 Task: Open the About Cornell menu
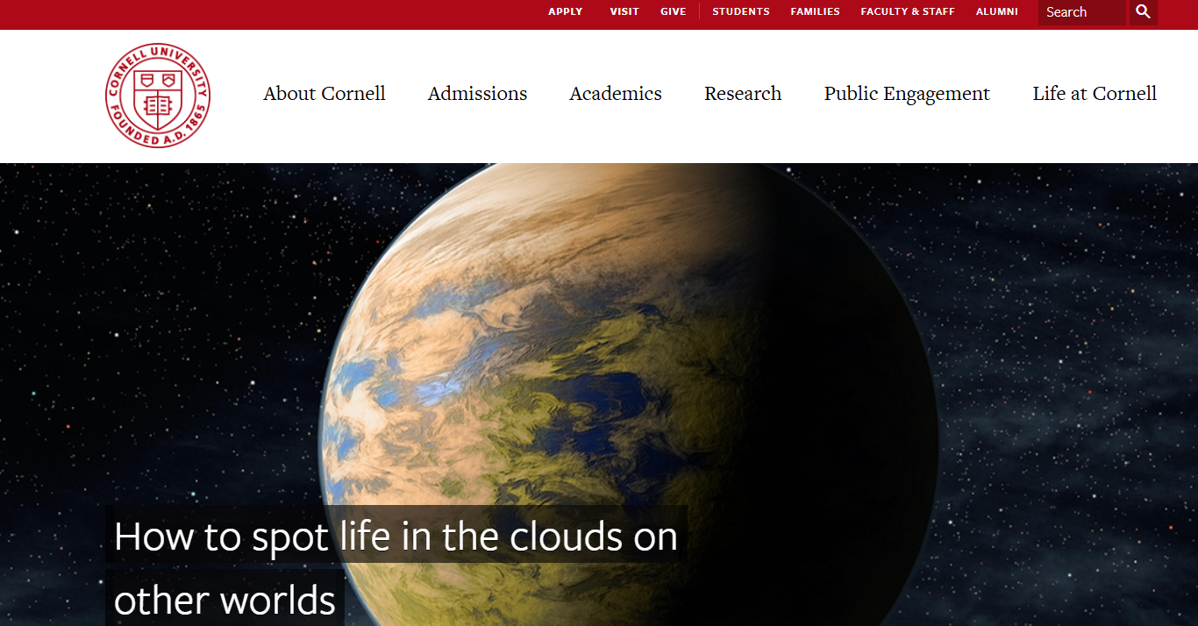coord(324,94)
